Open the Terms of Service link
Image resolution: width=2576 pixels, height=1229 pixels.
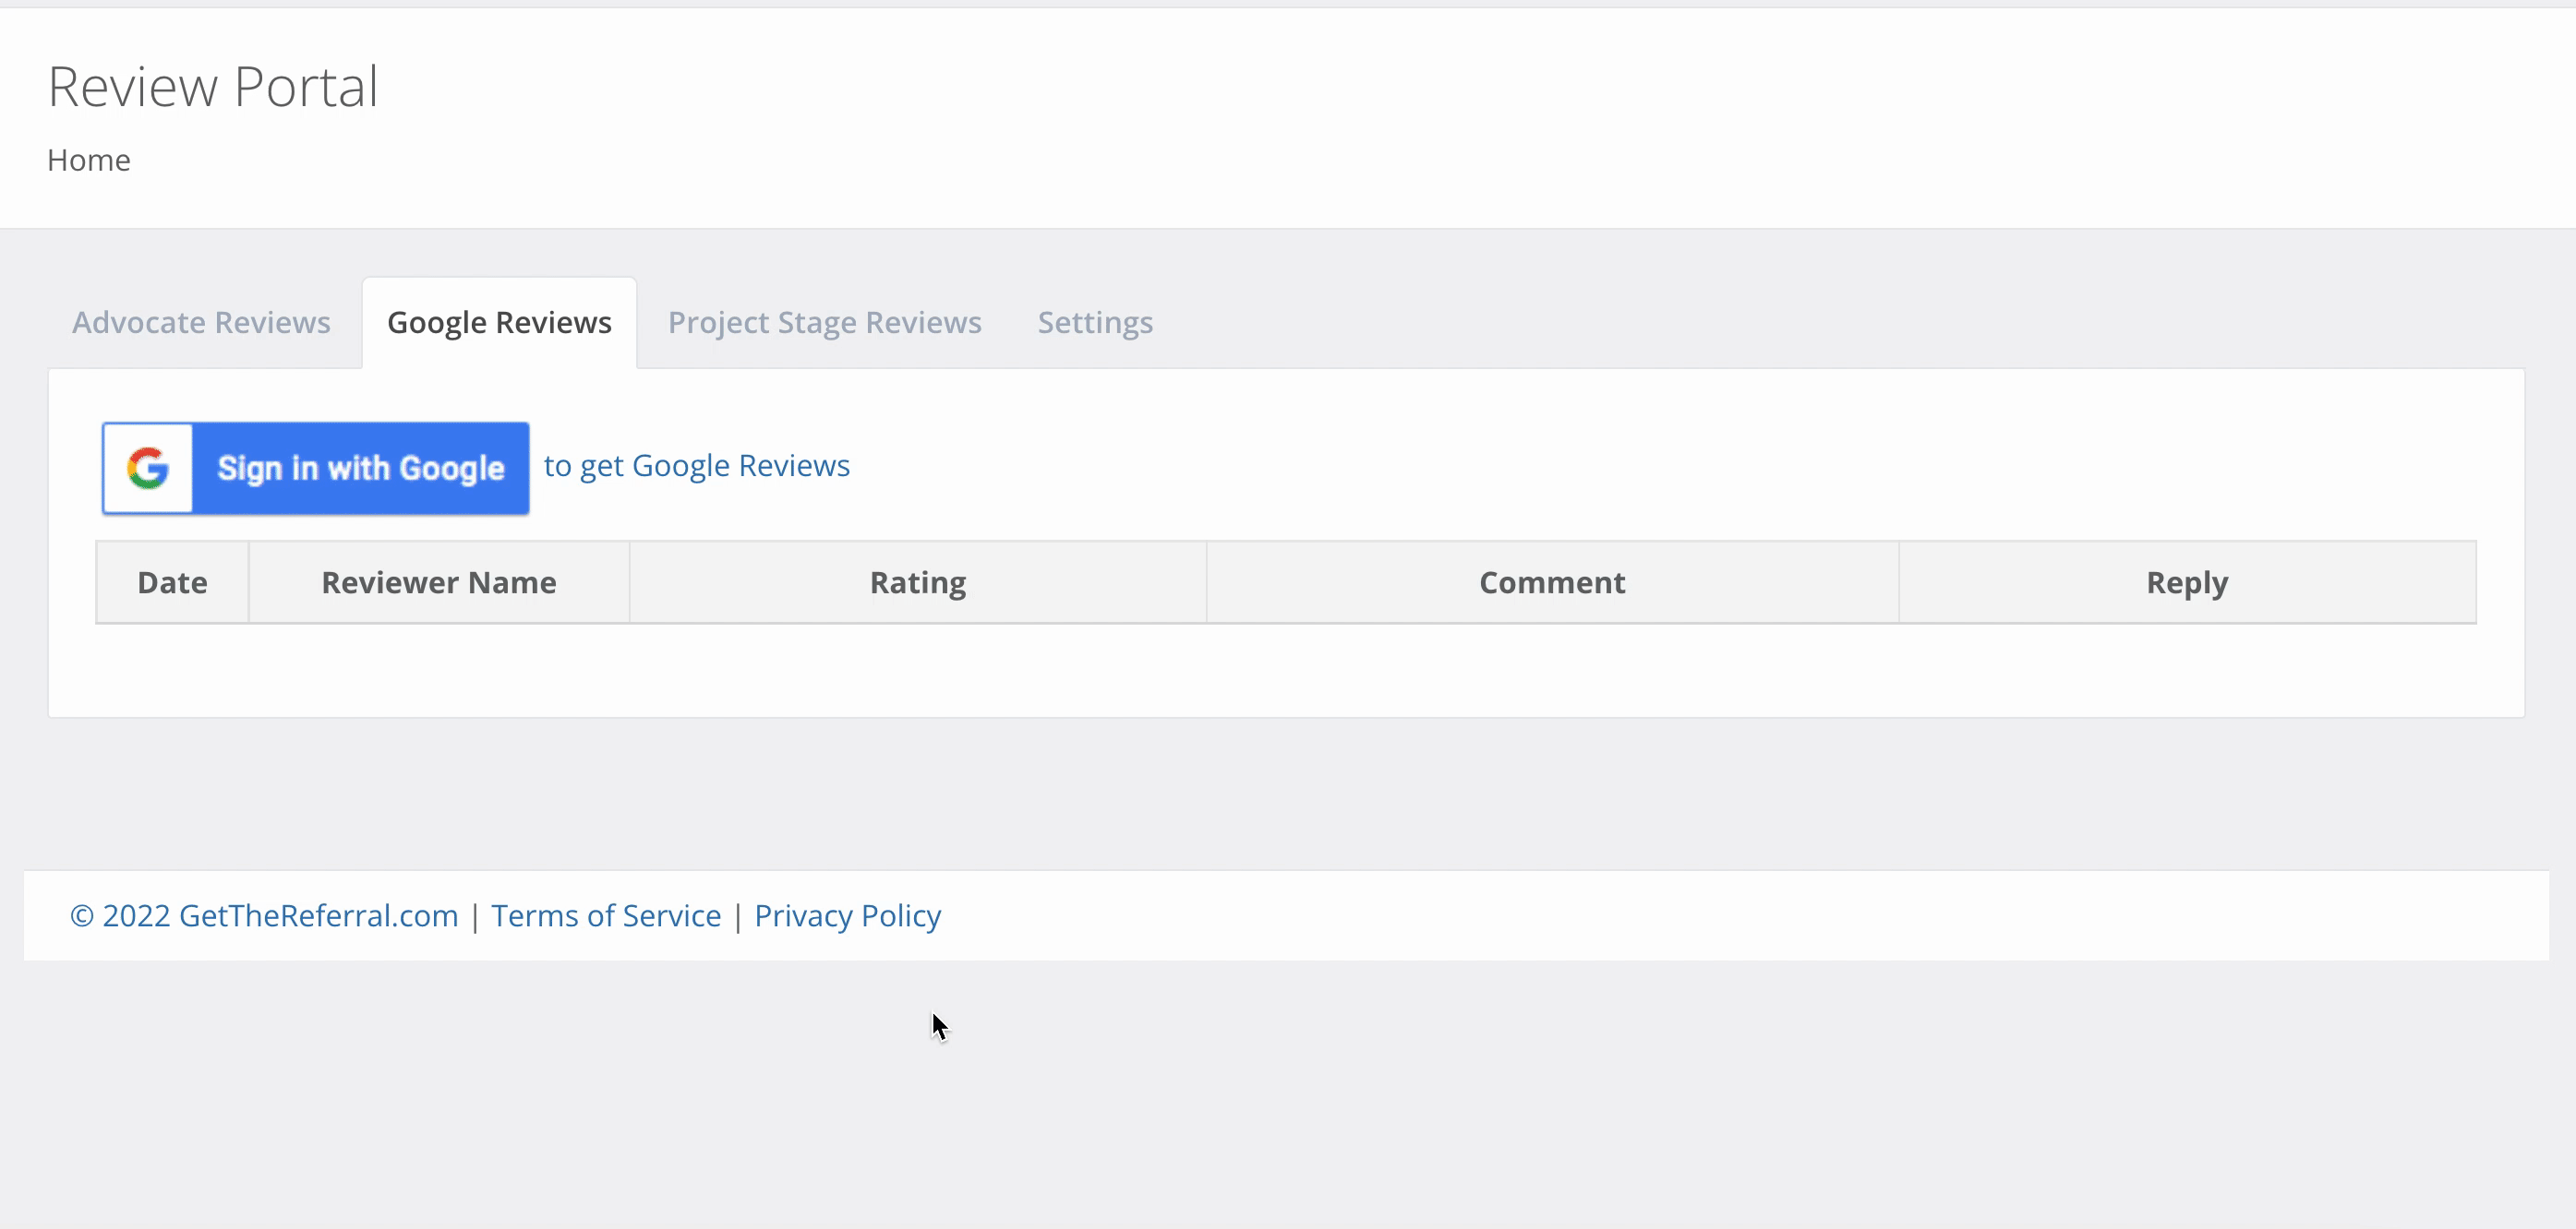click(x=606, y=915)
